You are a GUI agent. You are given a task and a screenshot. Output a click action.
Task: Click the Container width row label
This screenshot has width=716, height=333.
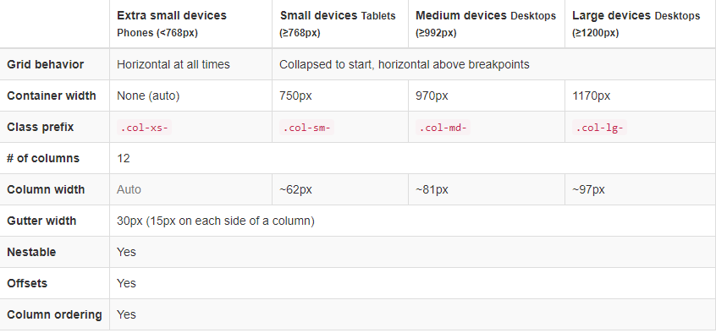coord(52,96)
